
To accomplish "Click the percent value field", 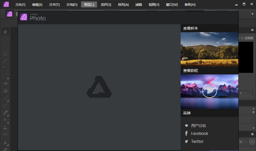I will tap(243, 142).
